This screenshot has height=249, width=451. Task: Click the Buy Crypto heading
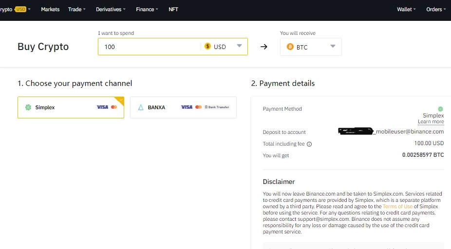coord(43,47)
